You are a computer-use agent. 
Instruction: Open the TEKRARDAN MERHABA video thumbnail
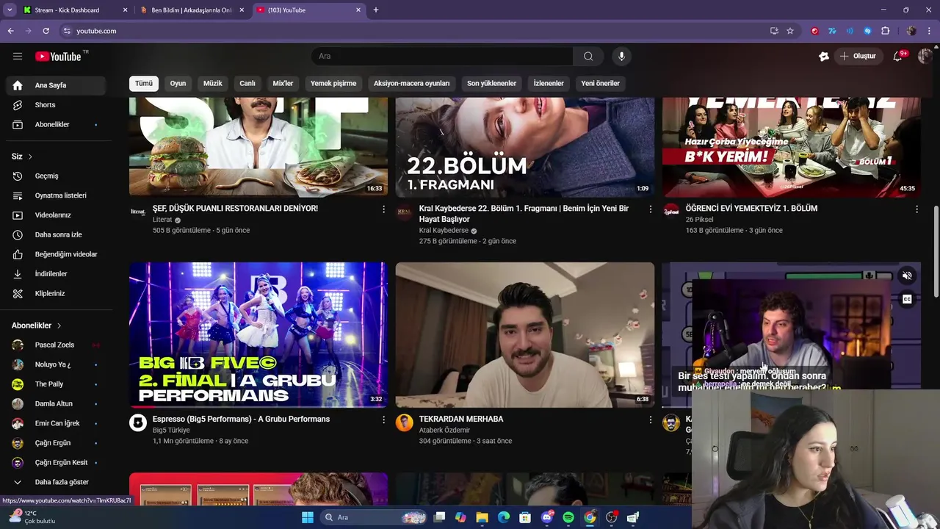525,335
